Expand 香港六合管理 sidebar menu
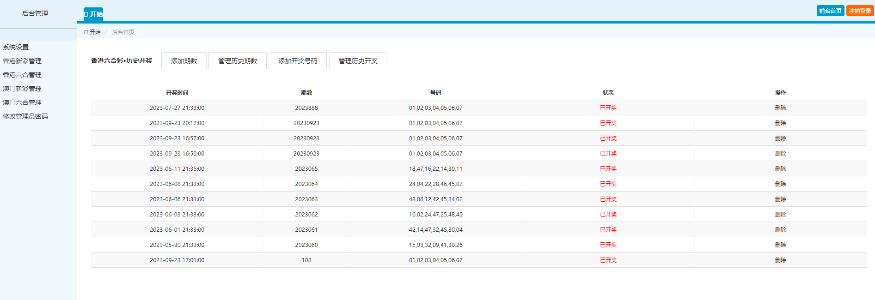The width and height of the screenshot is (875, 300). coord(22,75)
